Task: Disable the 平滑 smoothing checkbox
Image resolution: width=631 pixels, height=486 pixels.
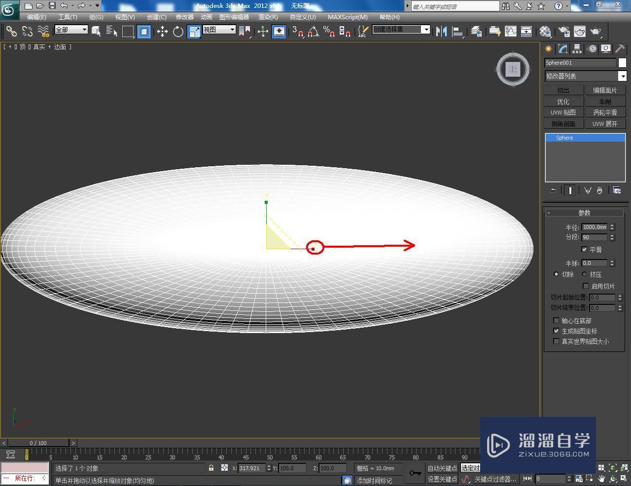Action: 585,250
